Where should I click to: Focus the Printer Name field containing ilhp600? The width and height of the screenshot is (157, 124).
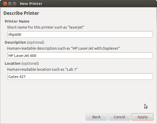coord(80,35)
